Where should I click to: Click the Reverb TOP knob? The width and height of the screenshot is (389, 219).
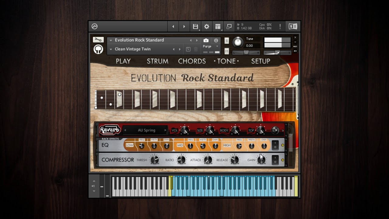260,130
